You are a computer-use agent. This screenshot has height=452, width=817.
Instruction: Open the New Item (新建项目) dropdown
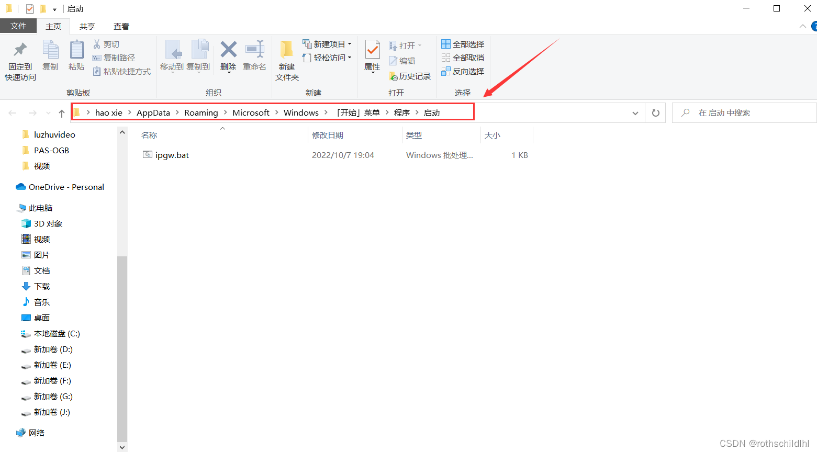pyautogui.click(x=327, y=44)
